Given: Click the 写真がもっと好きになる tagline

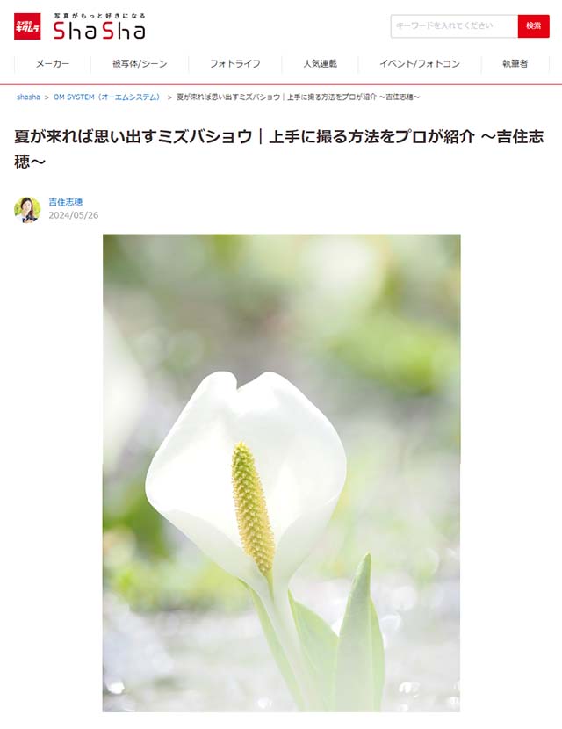Looking at the screenshot, I should 99,16.
